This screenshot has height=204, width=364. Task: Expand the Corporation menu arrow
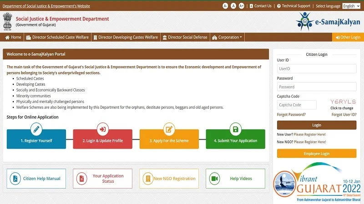pyautogui.click(x=241, y=37)
